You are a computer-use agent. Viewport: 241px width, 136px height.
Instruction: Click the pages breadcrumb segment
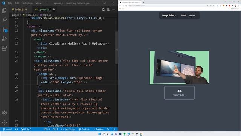15,15
